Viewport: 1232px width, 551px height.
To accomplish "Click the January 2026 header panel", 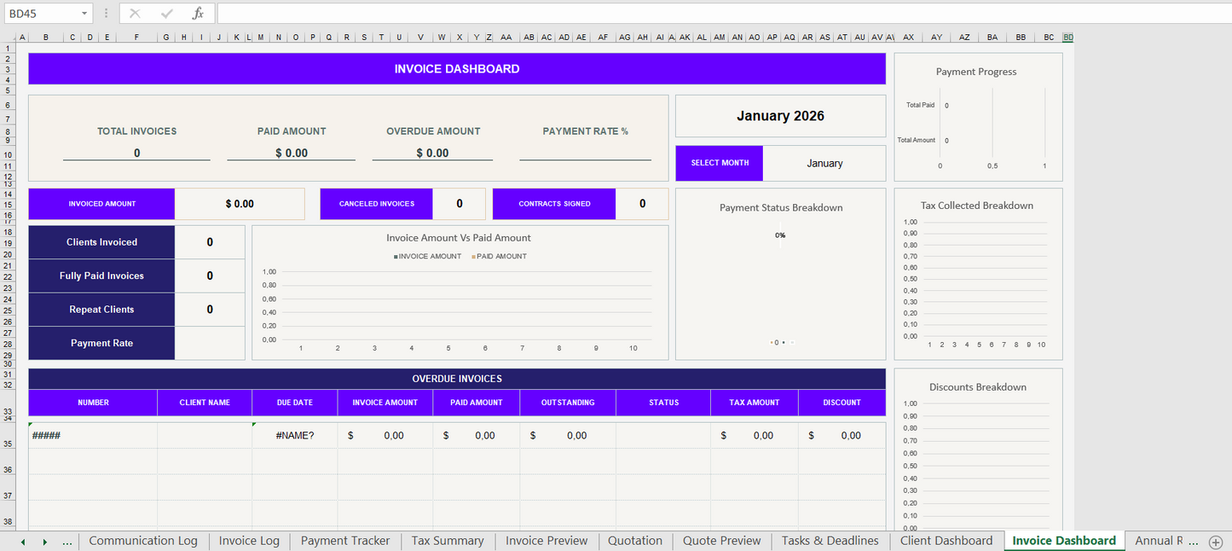I will click(x=779, y=115).
